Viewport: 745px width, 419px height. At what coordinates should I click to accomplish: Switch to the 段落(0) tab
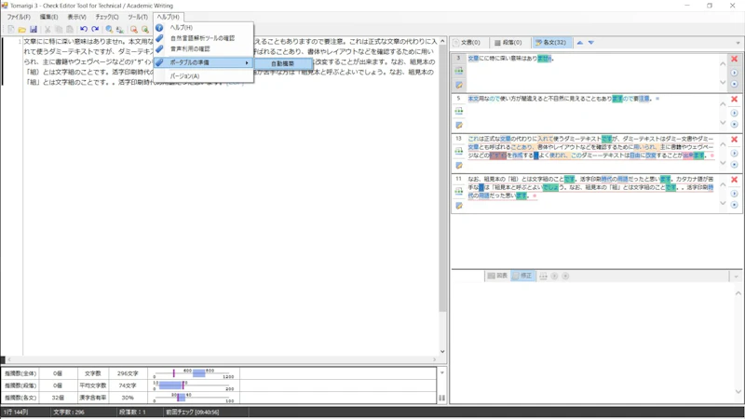click(x=508, y=43)
